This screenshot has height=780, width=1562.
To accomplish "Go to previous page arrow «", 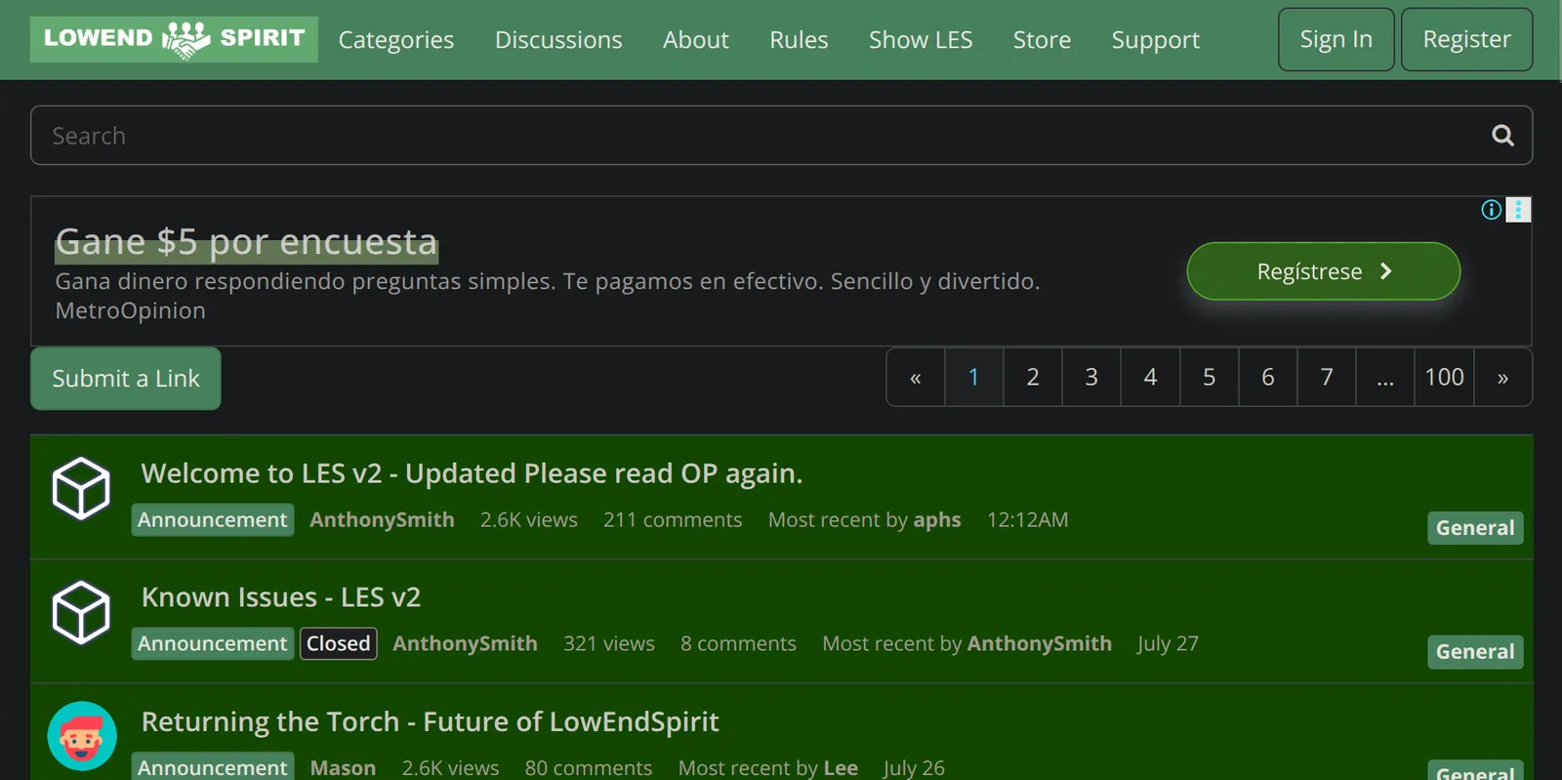I will pyautogui.click(x=916, y=377).
